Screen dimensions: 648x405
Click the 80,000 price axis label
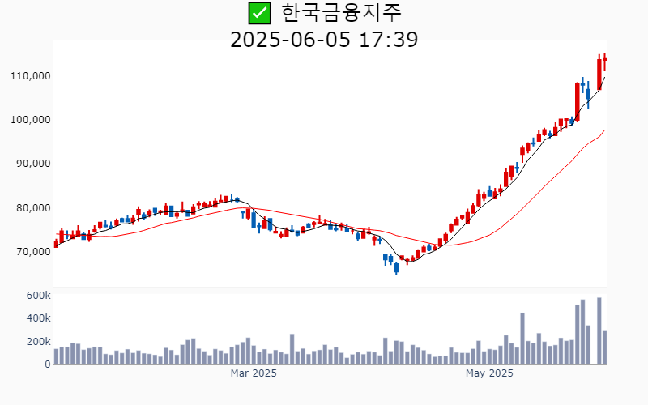pos(33,208)
